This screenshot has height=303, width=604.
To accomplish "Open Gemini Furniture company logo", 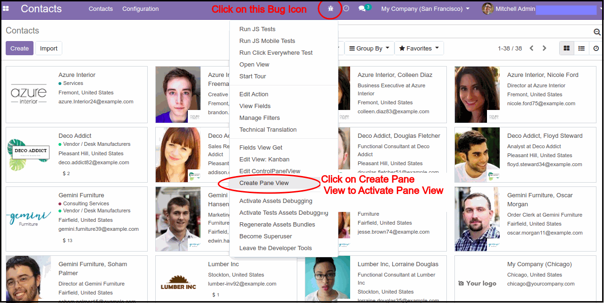I will coord(29,219).
